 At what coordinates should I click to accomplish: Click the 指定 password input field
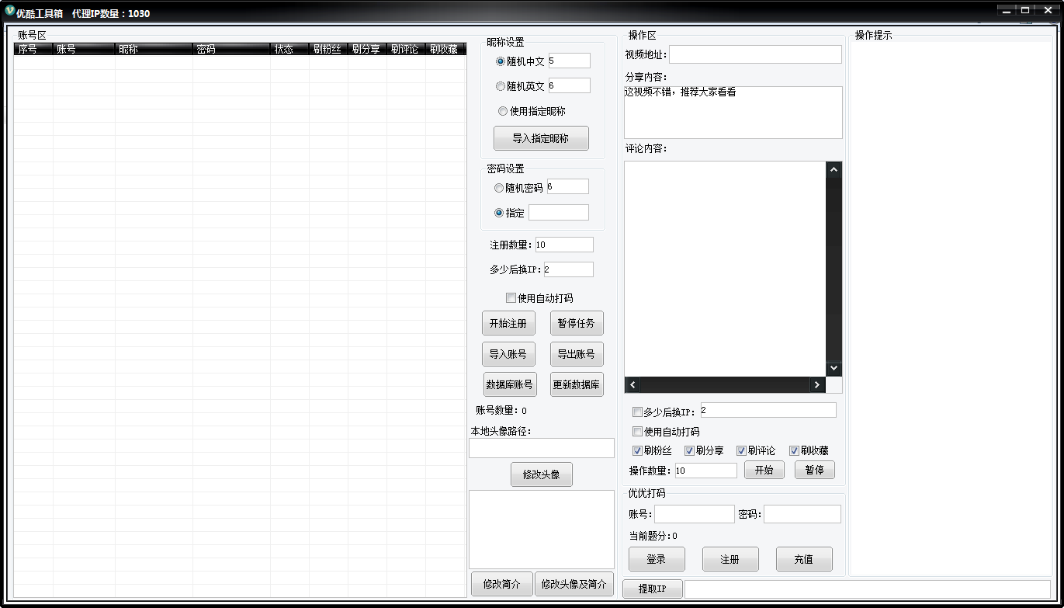(x=559, y=212)
